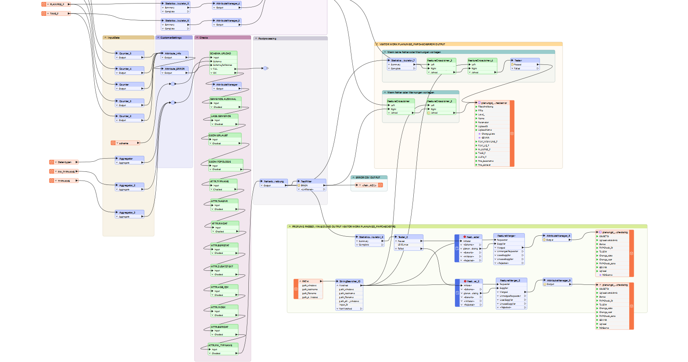Click the schema reader feature type icon

(113, 143)
